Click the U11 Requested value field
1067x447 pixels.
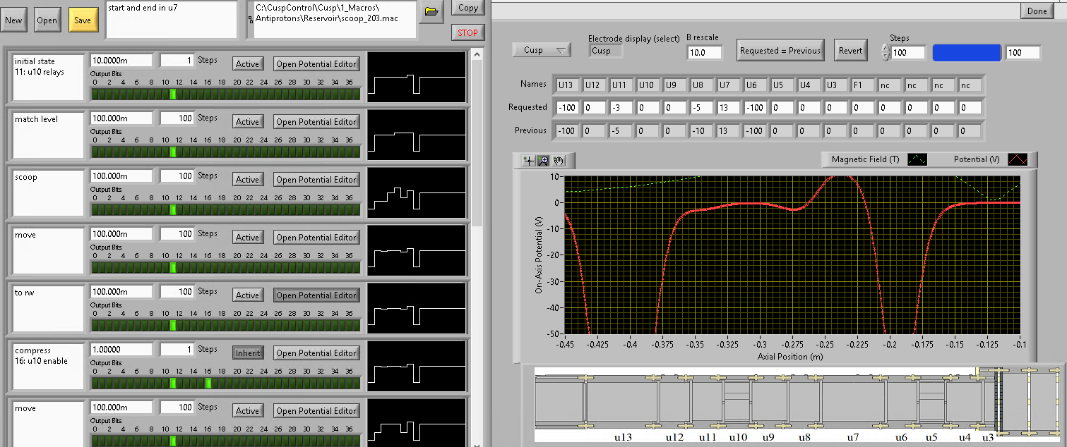pos(622,108)
